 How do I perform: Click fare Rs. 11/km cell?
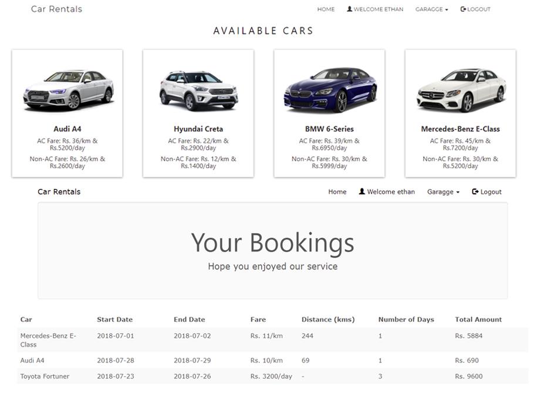(266, 336)
